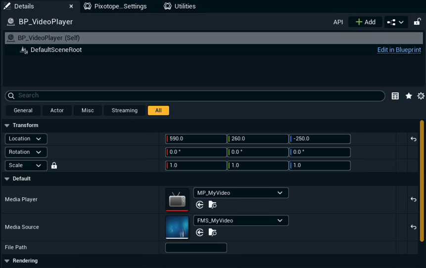The height and width of the screenshot is (268, 426).
Task: Filter properties by Streaming
Action: click(x=124, y=110)
